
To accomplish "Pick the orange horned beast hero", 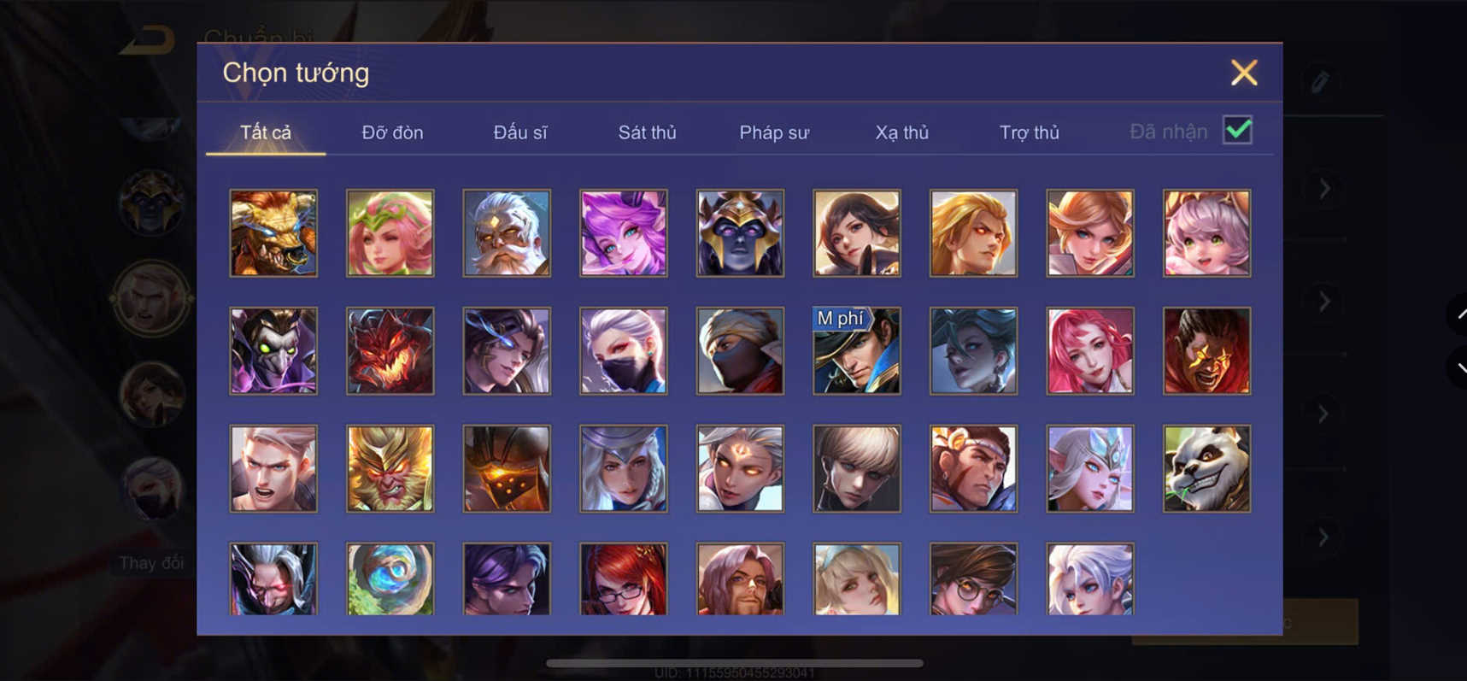I will pyautogui.click(x=273, y=232).
